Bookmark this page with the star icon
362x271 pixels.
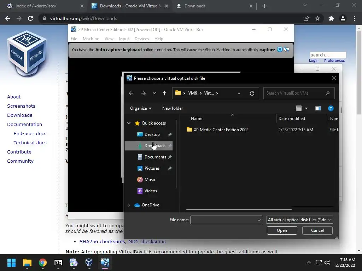pos(317,18)
